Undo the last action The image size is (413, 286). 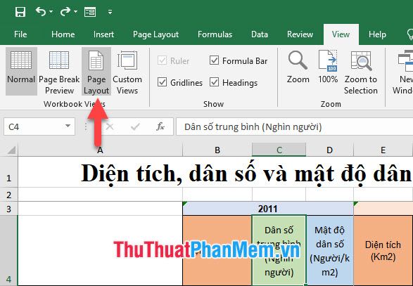[x=41, y=11]
